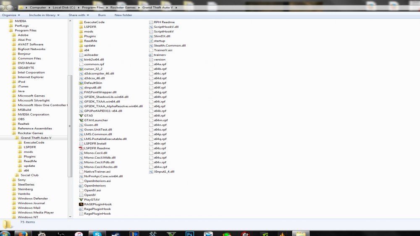
Task: Select the x64 subfolder in the tree
Action: 26,170
